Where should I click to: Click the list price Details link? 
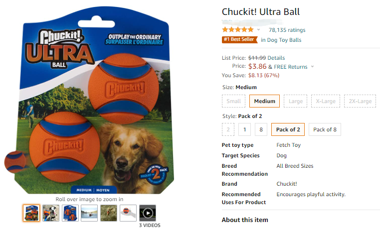[x=276, y=58]
